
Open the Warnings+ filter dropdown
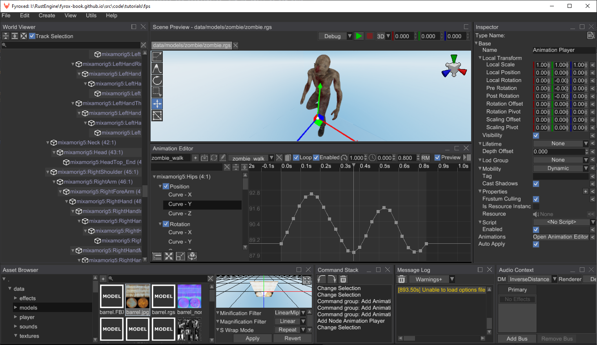432,279
